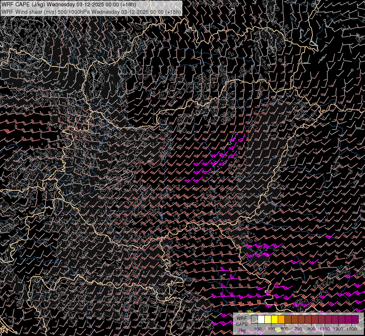Select the 1300 legend scale label

(338, 329)
